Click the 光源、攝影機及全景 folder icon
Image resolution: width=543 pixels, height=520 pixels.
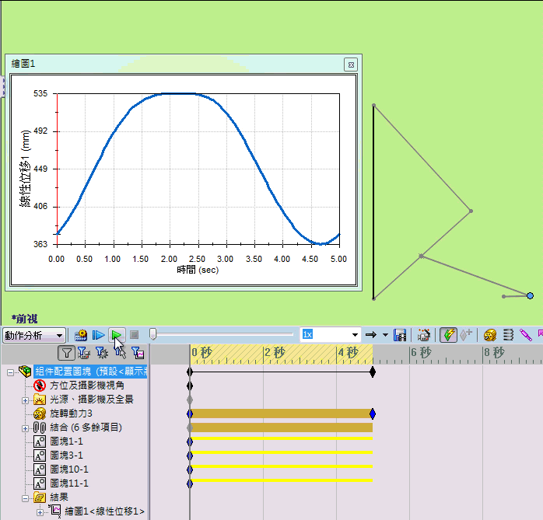click(x=40, y=400)
